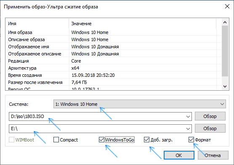Image resolution: width=234 pixels, height=165 pixels.
Task: Click the scrollbar down arrow in the list
Action: (x=225, y=86)
